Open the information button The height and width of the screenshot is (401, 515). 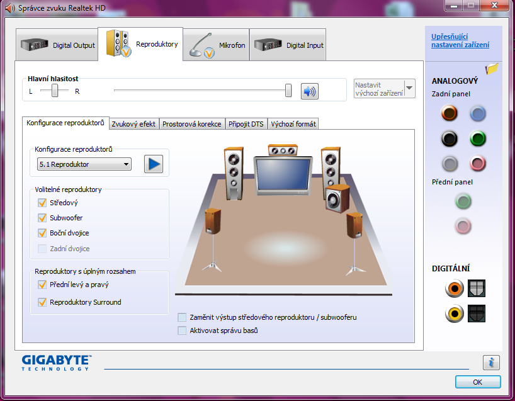pyautogui.click(x=491, y=363)
